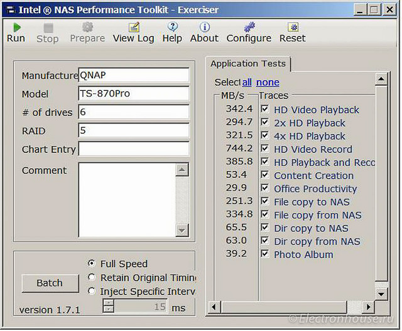Viewport: 402px width, 331px height.
Task: Toggle File copy from NAS checkbox
Action: pos(264,214)
